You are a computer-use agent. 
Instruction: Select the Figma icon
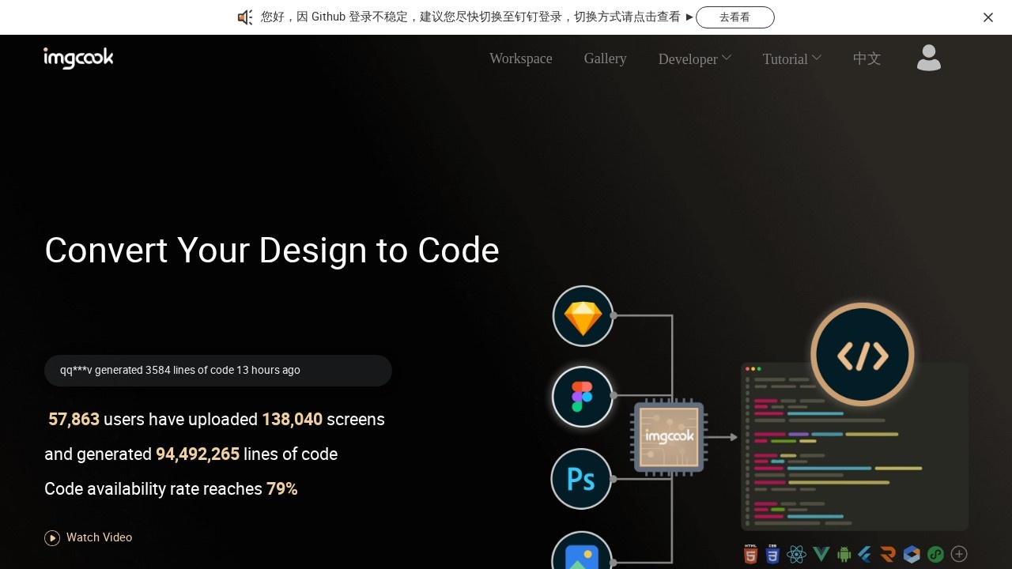point(583,397)
